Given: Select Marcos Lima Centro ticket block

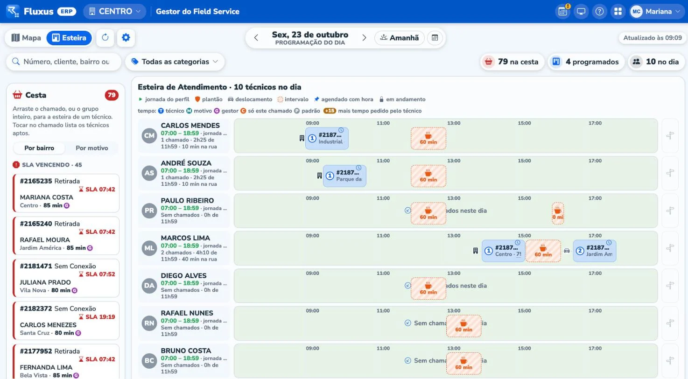Looking at the screenshot, I should pos(504,251).
